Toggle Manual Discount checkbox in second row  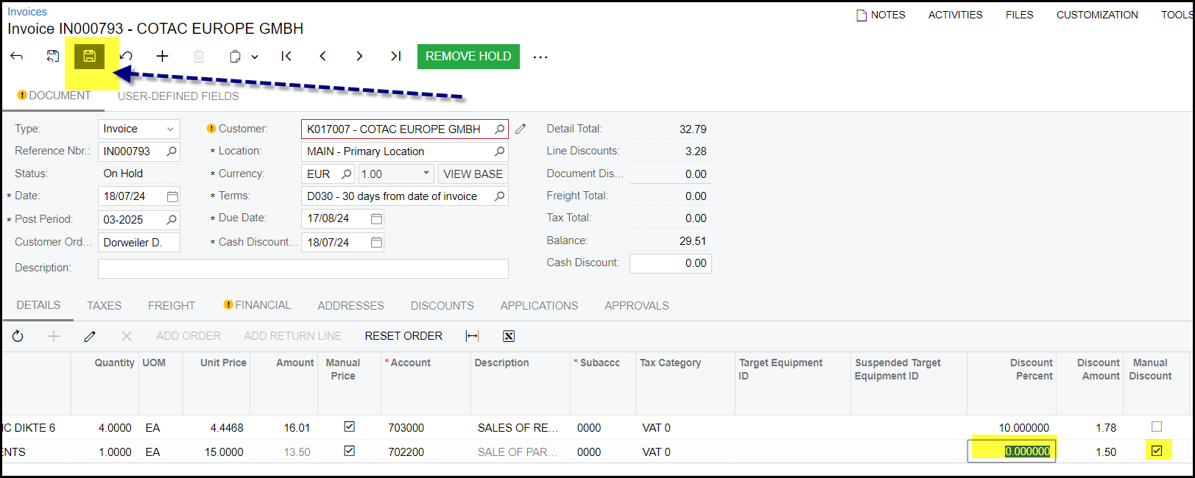tap(1157, 451)
